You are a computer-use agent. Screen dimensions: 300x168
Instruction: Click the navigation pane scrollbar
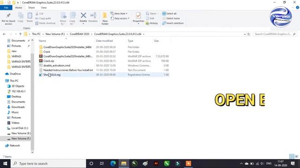point(32,102)
